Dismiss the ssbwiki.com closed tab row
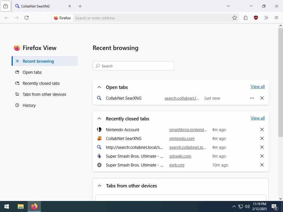 262,156
